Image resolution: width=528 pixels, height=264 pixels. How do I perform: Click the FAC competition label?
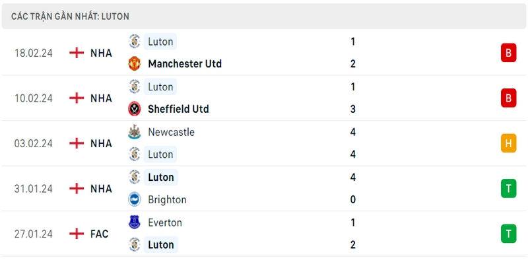(100, 234)
